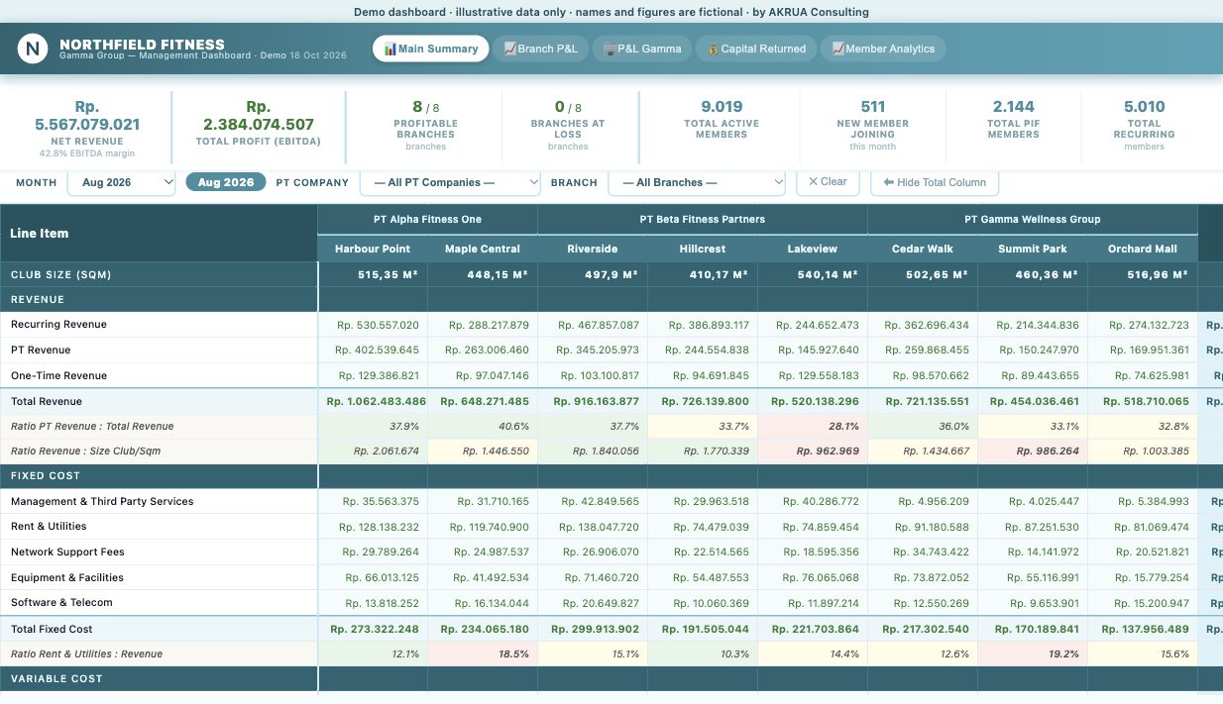Select the Riverside column header
The height and width of the screenshot is (704, 1223).
click(593, 249)
